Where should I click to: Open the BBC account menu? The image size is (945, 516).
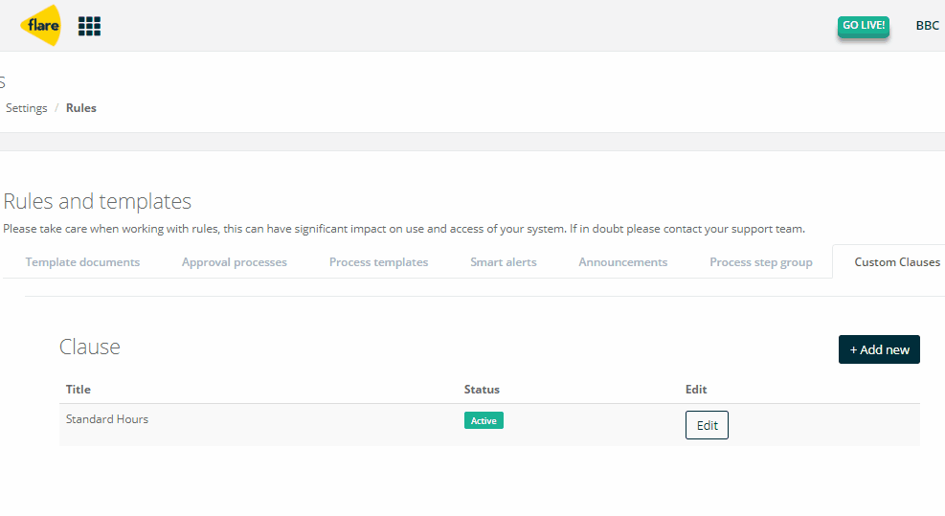coord(927,26)
